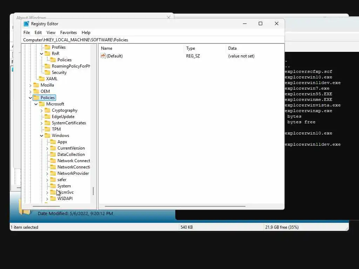Select the CurrentVersion folder icon
359x269 pixels.
[x=53, y=148]
